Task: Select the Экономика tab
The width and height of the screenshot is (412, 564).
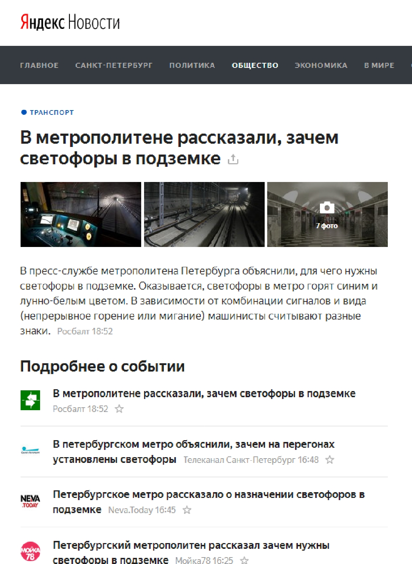Action: [321, 65]
